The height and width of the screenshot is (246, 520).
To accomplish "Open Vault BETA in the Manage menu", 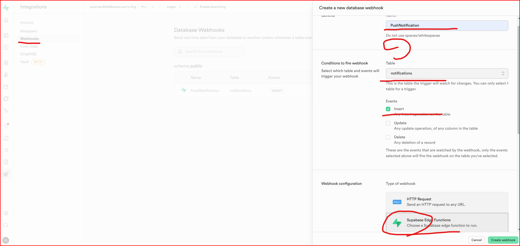I will (32, 62).
